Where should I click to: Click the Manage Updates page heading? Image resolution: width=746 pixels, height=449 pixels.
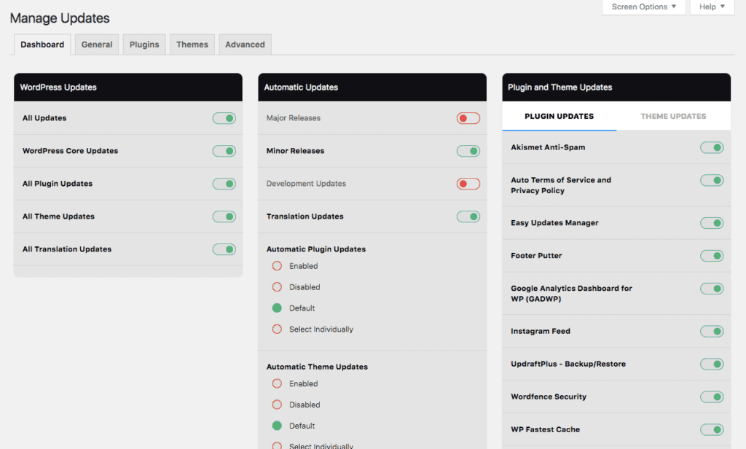click(x=60, y=18)
